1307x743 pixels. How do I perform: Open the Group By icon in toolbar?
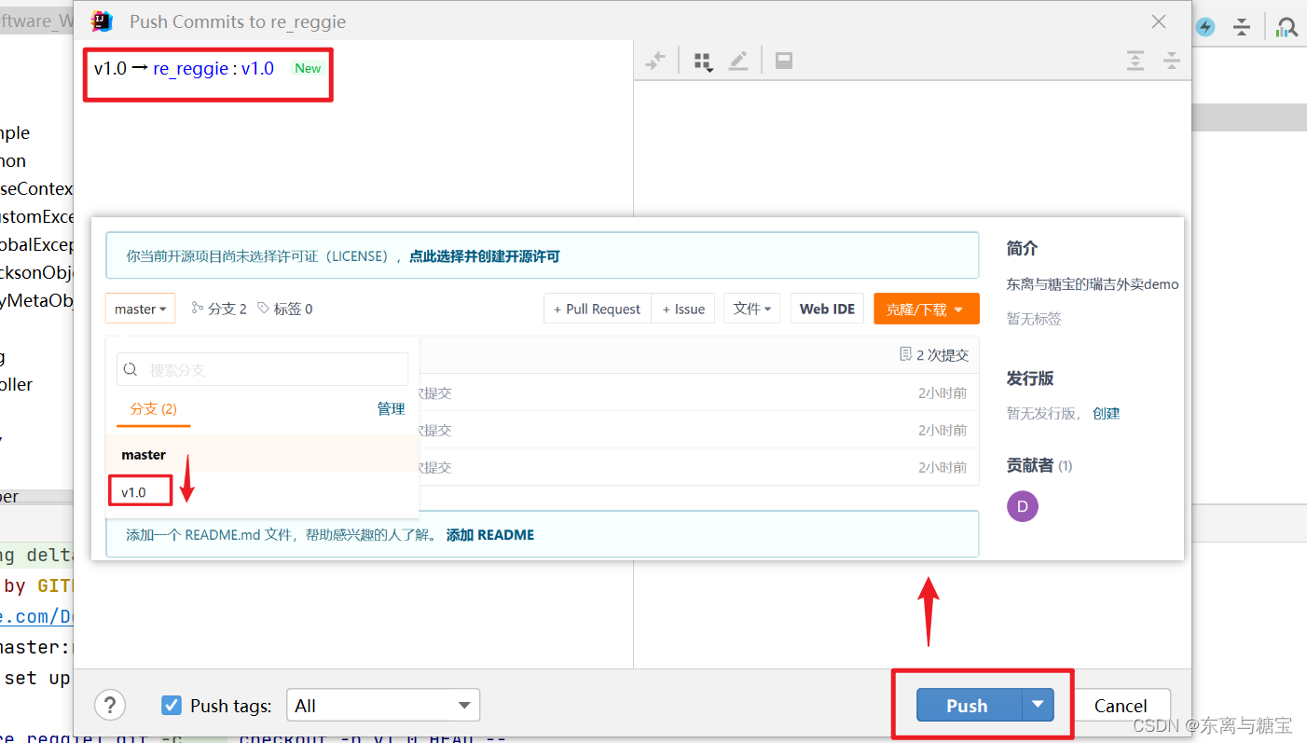pyautogui.click(x=703, y=62)
